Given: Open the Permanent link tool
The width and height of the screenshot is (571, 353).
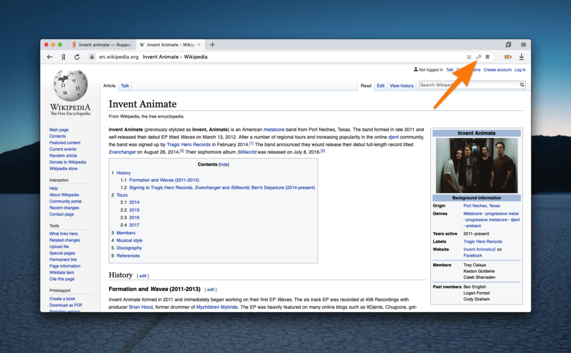Looking at the screenshot, I should tap(63, 260).
